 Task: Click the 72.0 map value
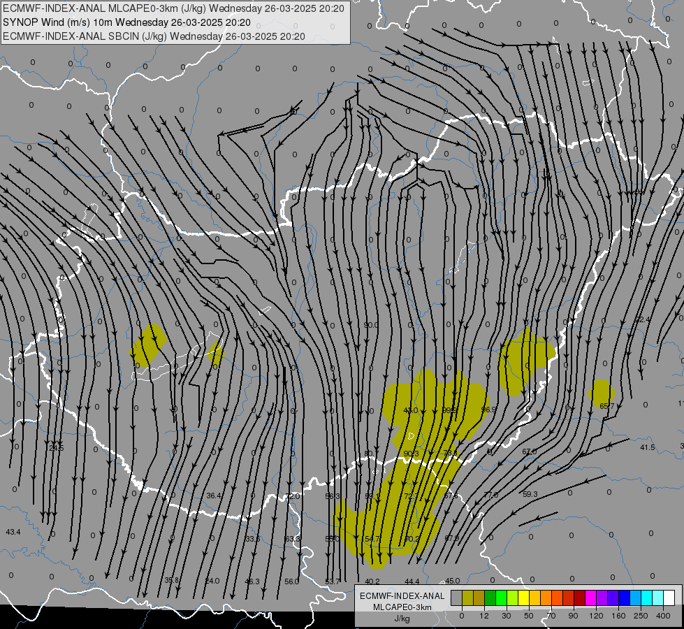click(x=292, y=496)
